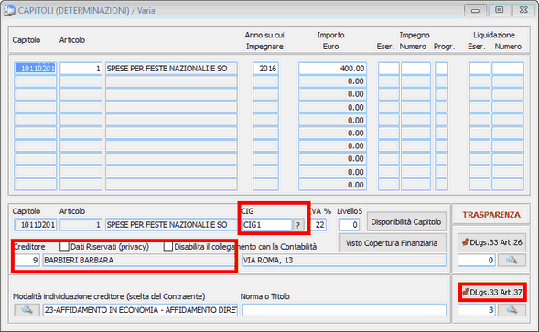
Task: Toggle Disabilita il collegamento con la Contabilità
Action: (x=168, y=247)
